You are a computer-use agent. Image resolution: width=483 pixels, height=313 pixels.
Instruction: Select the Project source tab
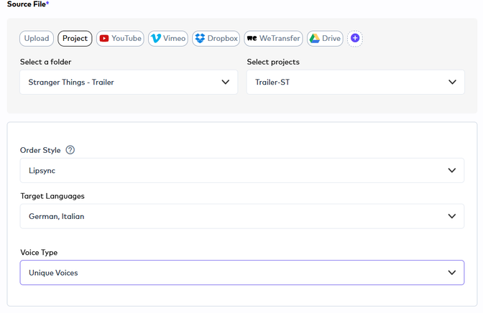click(75, 39)
